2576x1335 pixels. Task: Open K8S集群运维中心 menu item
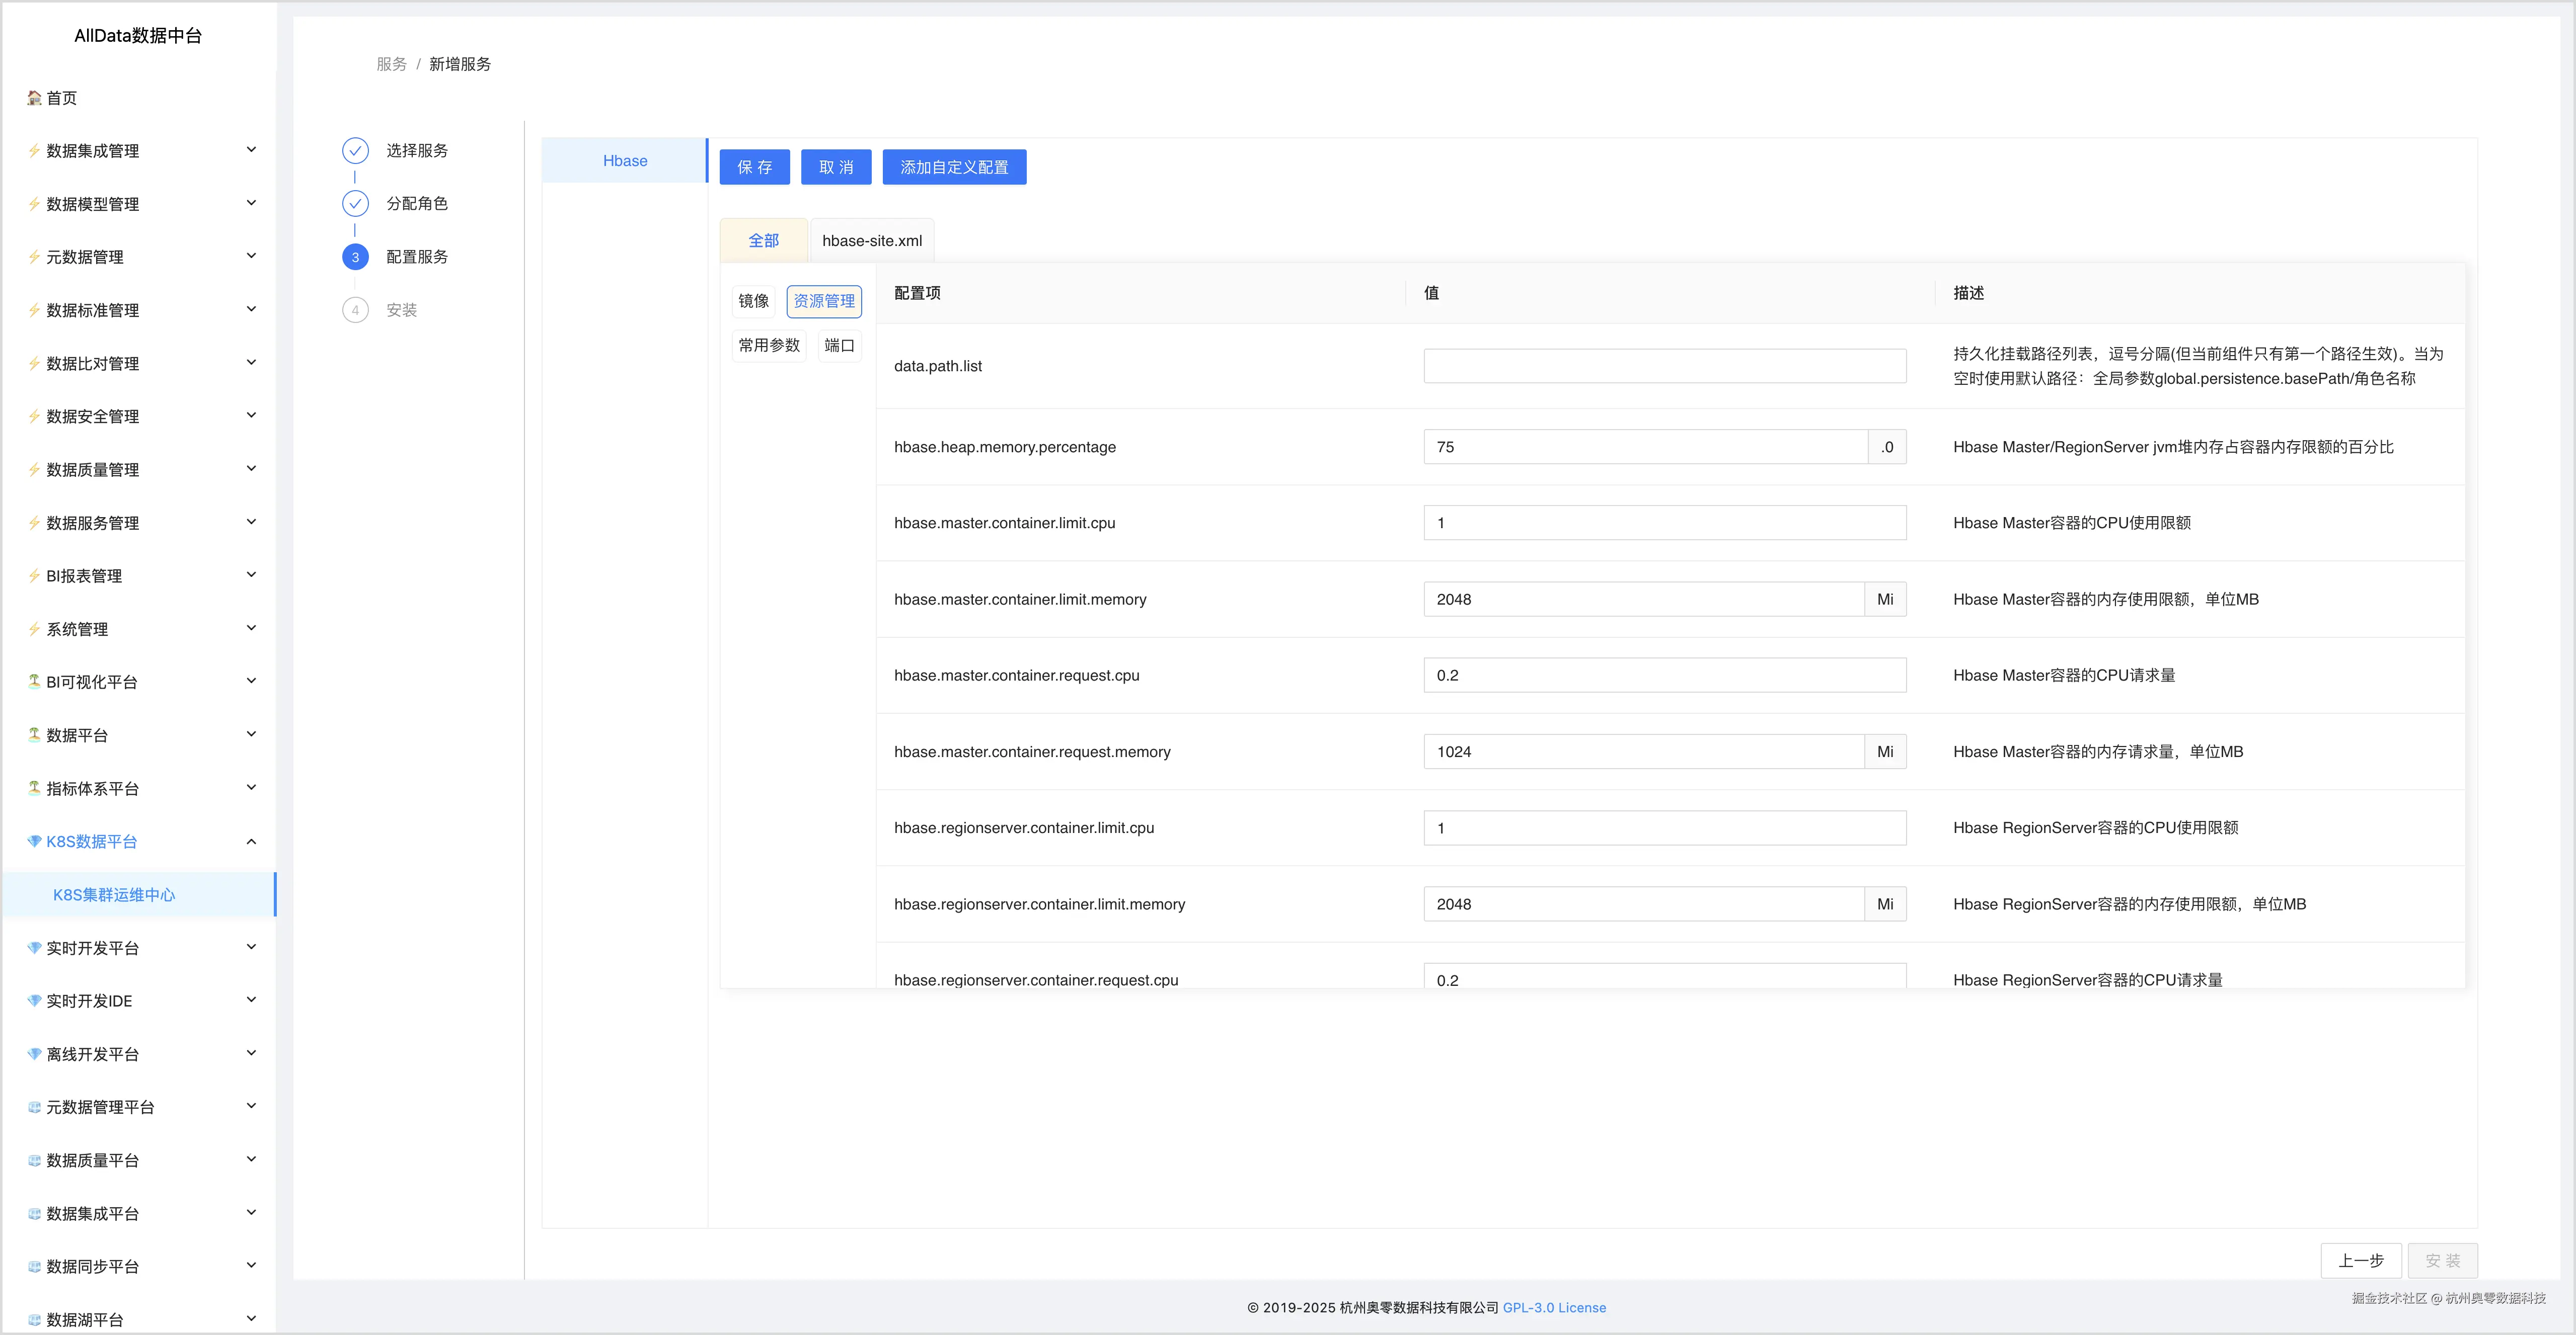[x=114, y=895]
